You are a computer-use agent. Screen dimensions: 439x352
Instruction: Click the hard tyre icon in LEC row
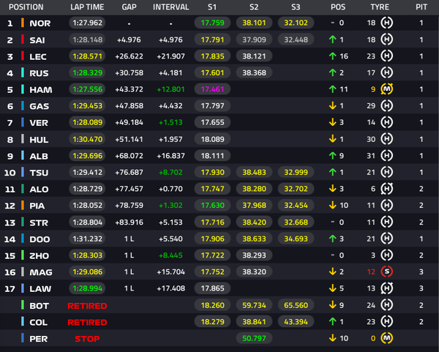[x=386, y=56]
